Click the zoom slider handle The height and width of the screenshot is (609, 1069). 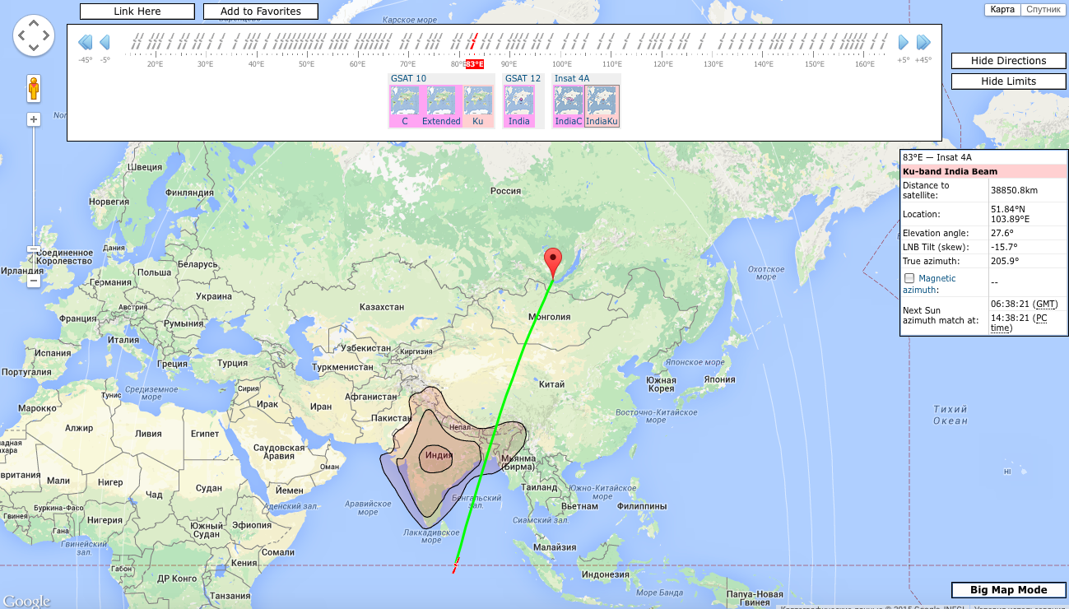coord(34,249)
